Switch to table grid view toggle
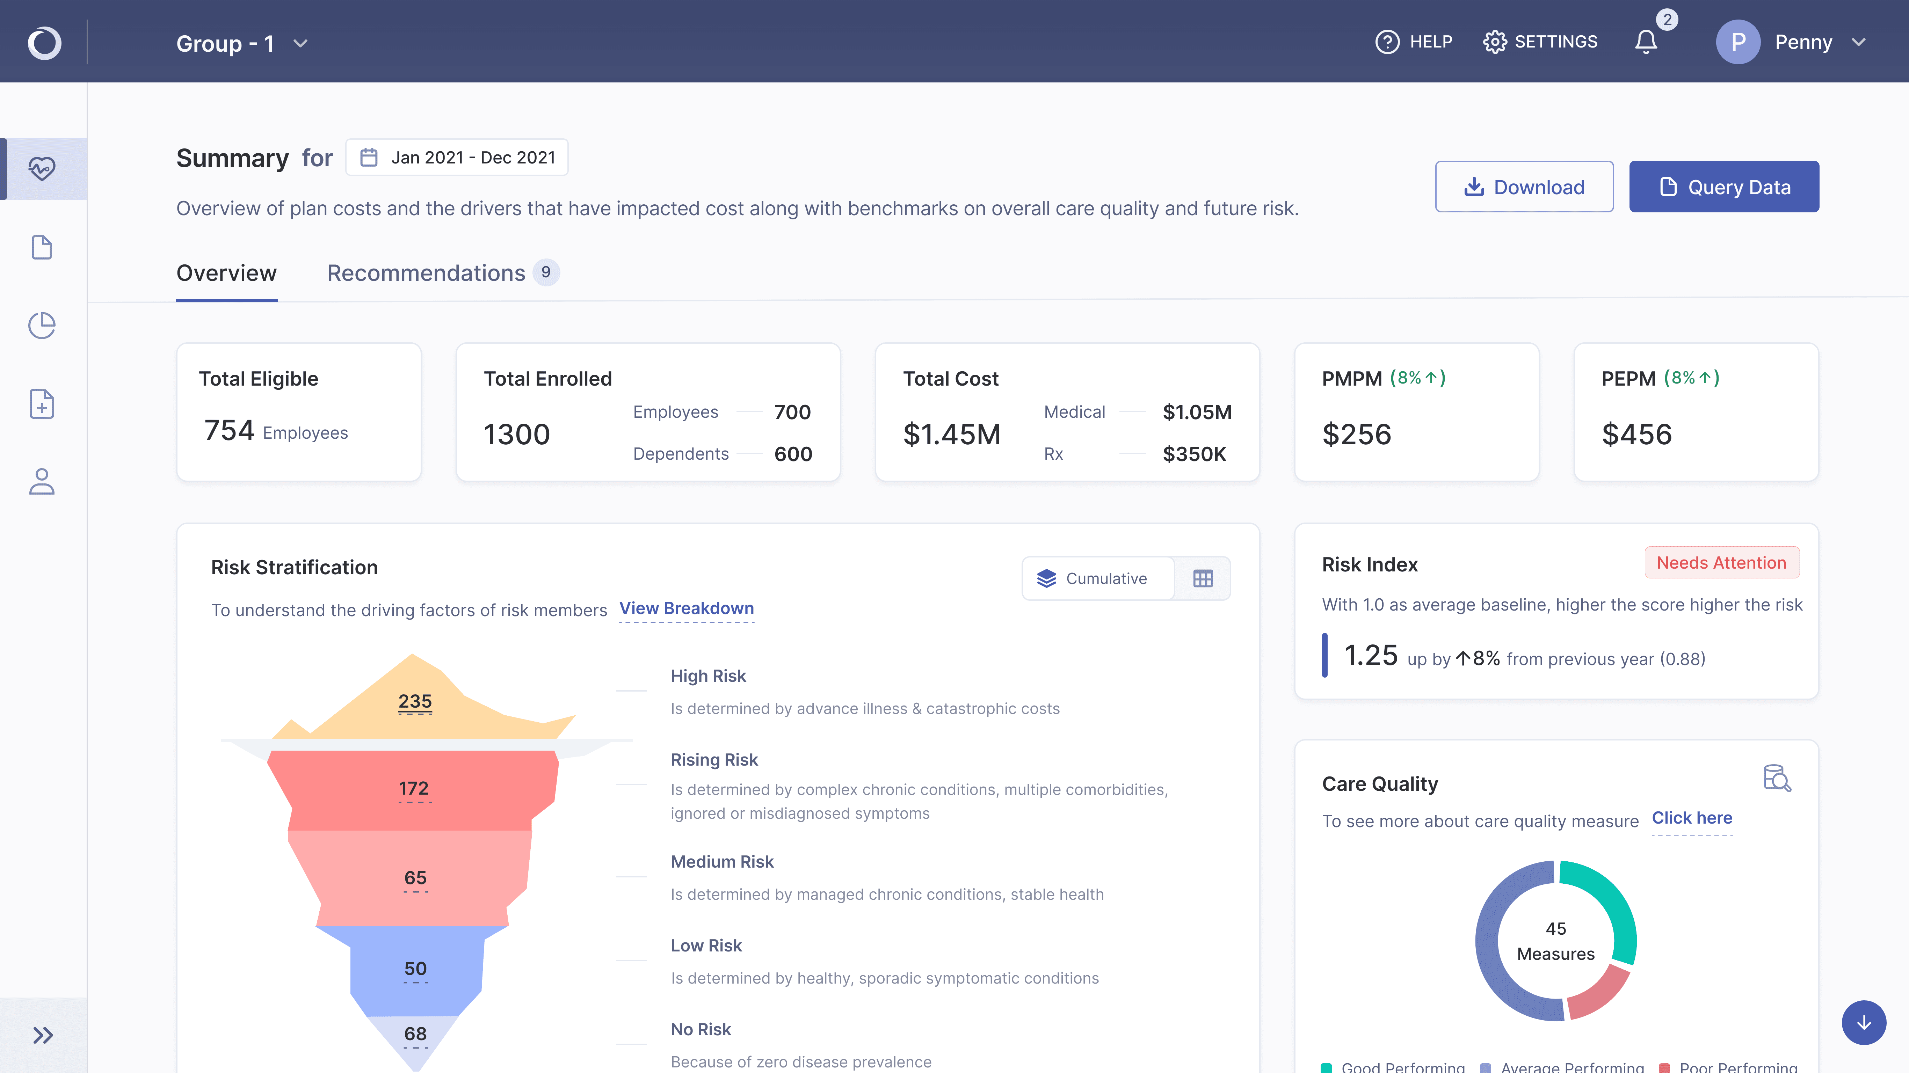Viewport: 1909px width, 1073px height. pos(1203,578)
